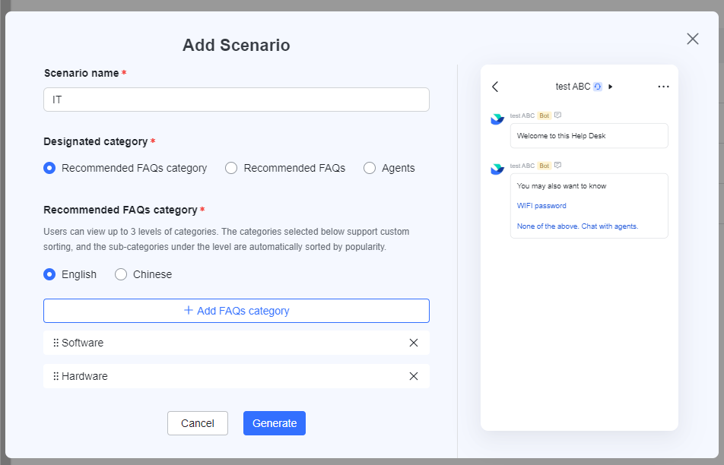
Task: Select the Recommended FAQs radio option
Action: point(231,168)
